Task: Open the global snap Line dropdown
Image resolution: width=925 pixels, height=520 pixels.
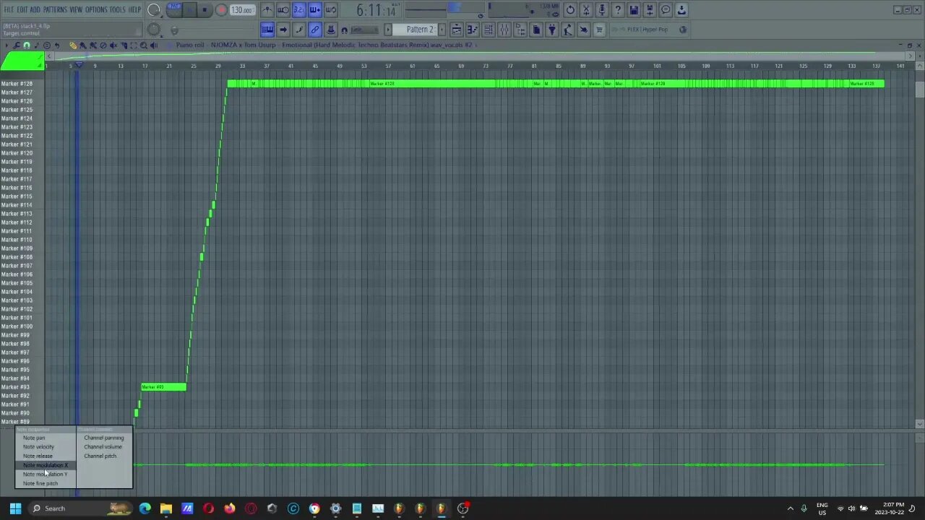Action: 364,30
